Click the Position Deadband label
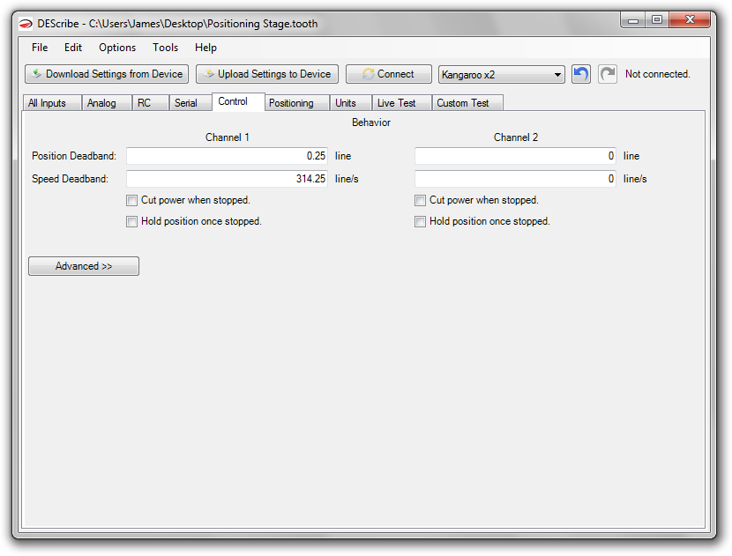This screenshot has height=556, width=732. click(74, 156)
